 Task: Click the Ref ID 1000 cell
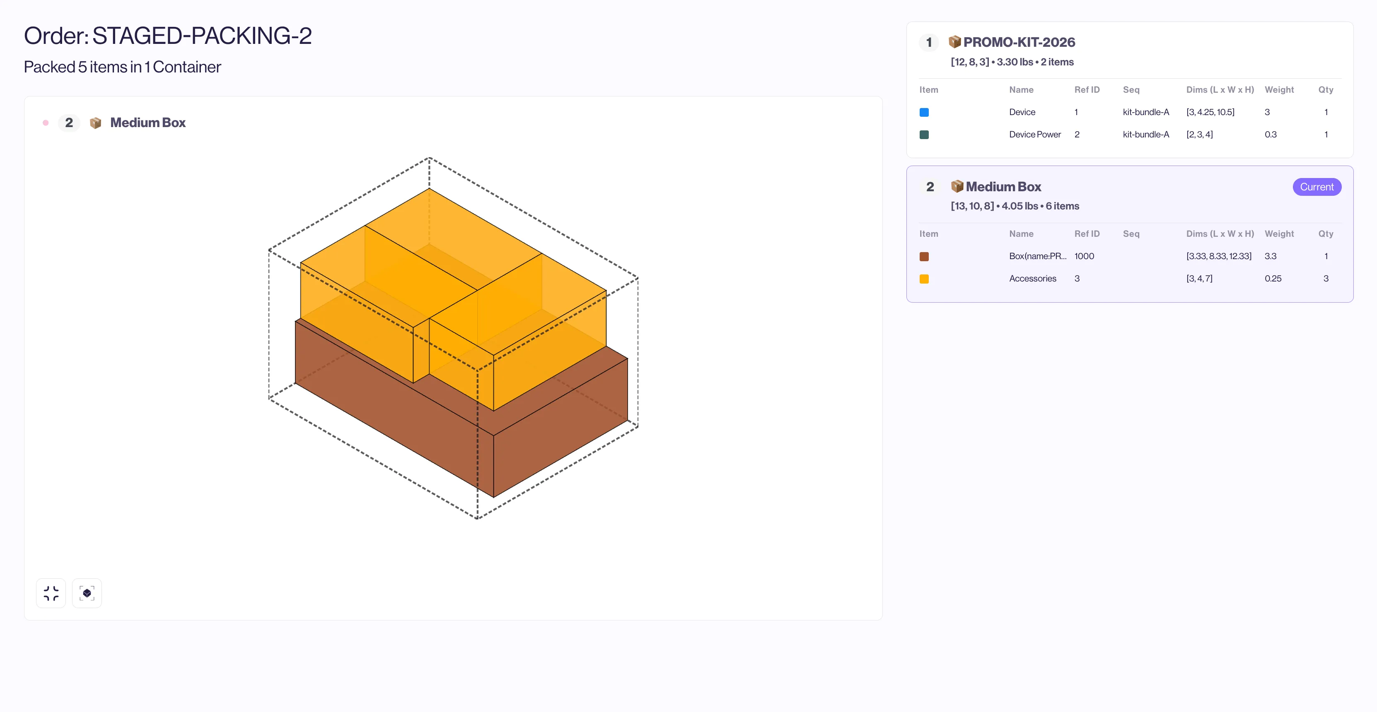[1084, 256]
